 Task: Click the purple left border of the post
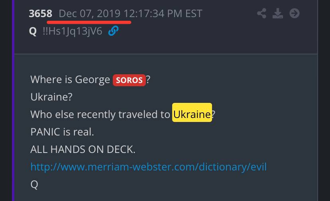click(x=13, y=100)
